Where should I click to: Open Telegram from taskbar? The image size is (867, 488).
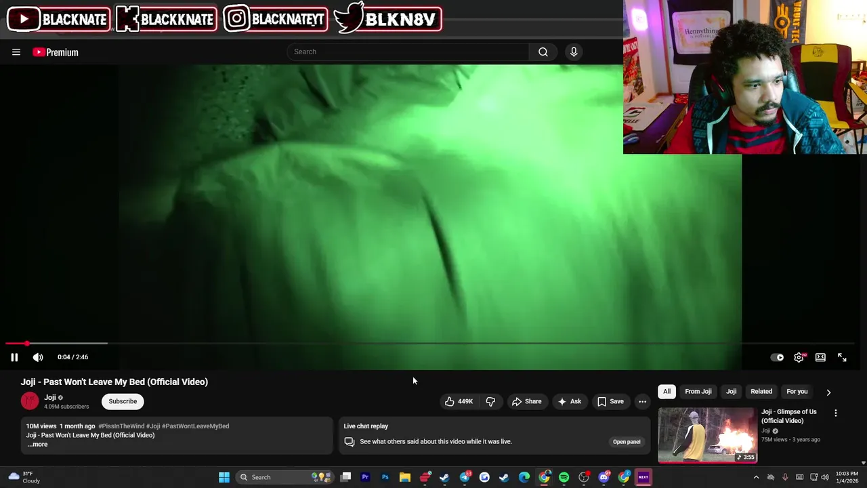pos(465,477)
